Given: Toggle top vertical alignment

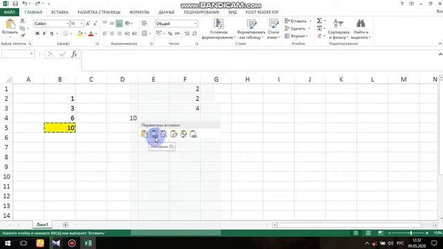Looking at the screenshot, I should pos(105,24).
